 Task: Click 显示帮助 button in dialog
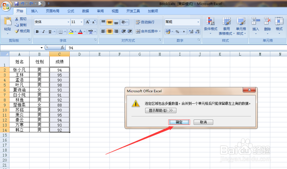(x=161, y=110)
